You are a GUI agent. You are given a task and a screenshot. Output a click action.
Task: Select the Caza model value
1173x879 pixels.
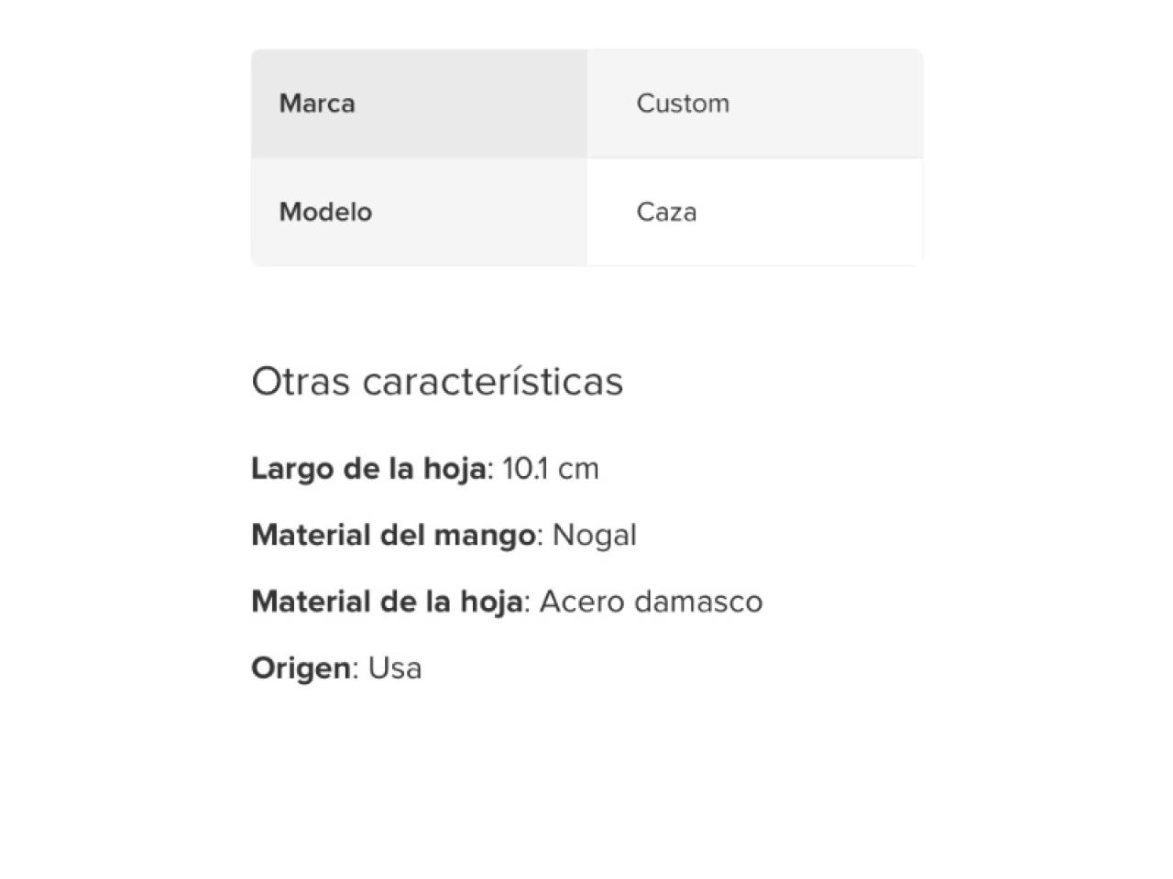(666, 212)
